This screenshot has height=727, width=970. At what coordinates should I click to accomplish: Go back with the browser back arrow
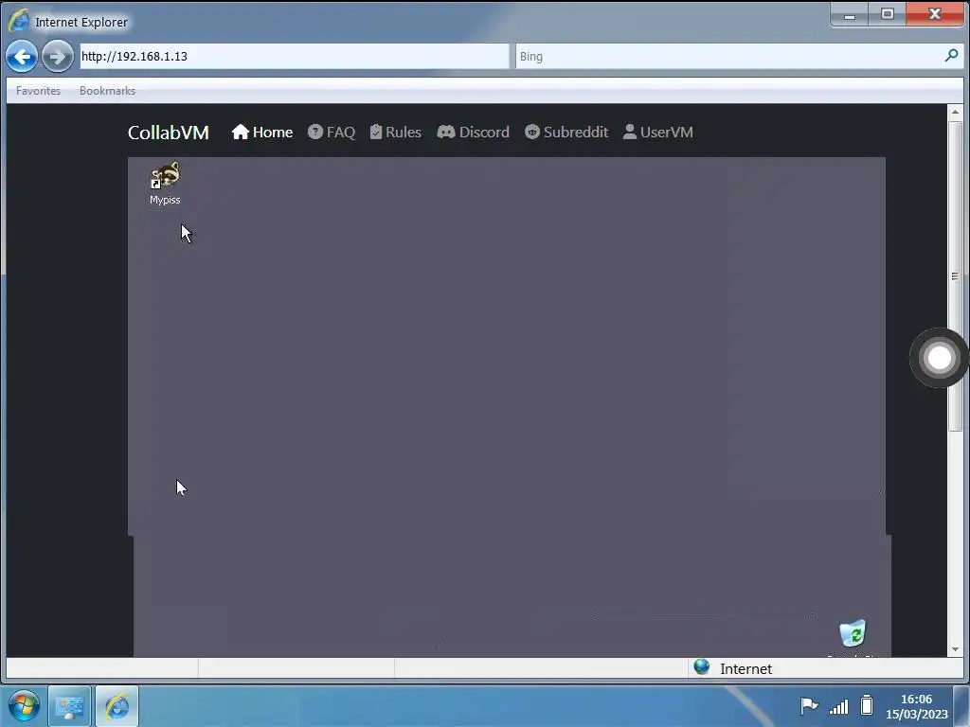pyautogui.click(x=22, y=57)
